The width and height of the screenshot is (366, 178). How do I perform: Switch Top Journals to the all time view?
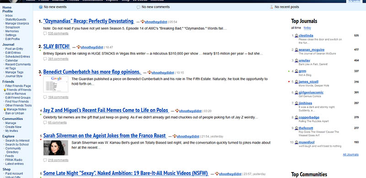coord(296,28)
